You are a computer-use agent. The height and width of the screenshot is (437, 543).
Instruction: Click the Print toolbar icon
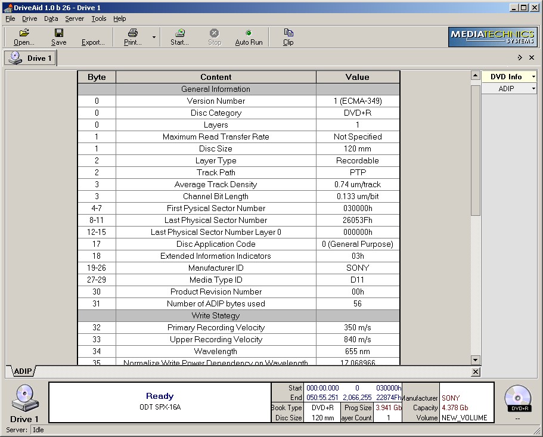(132, 34)
